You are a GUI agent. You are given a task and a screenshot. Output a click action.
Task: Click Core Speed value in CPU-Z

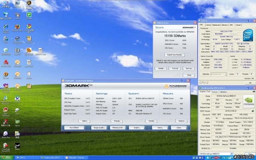pyautogui.click(x=219, y=60)
